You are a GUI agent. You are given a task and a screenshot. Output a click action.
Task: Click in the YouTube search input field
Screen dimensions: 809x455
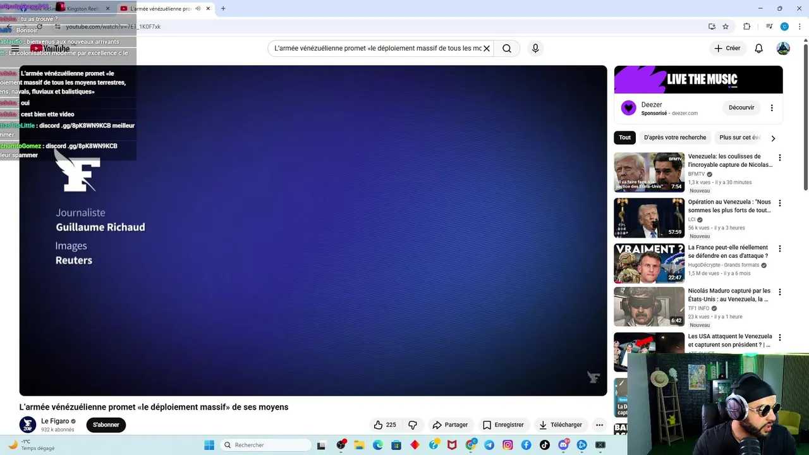tap(378, 49)
